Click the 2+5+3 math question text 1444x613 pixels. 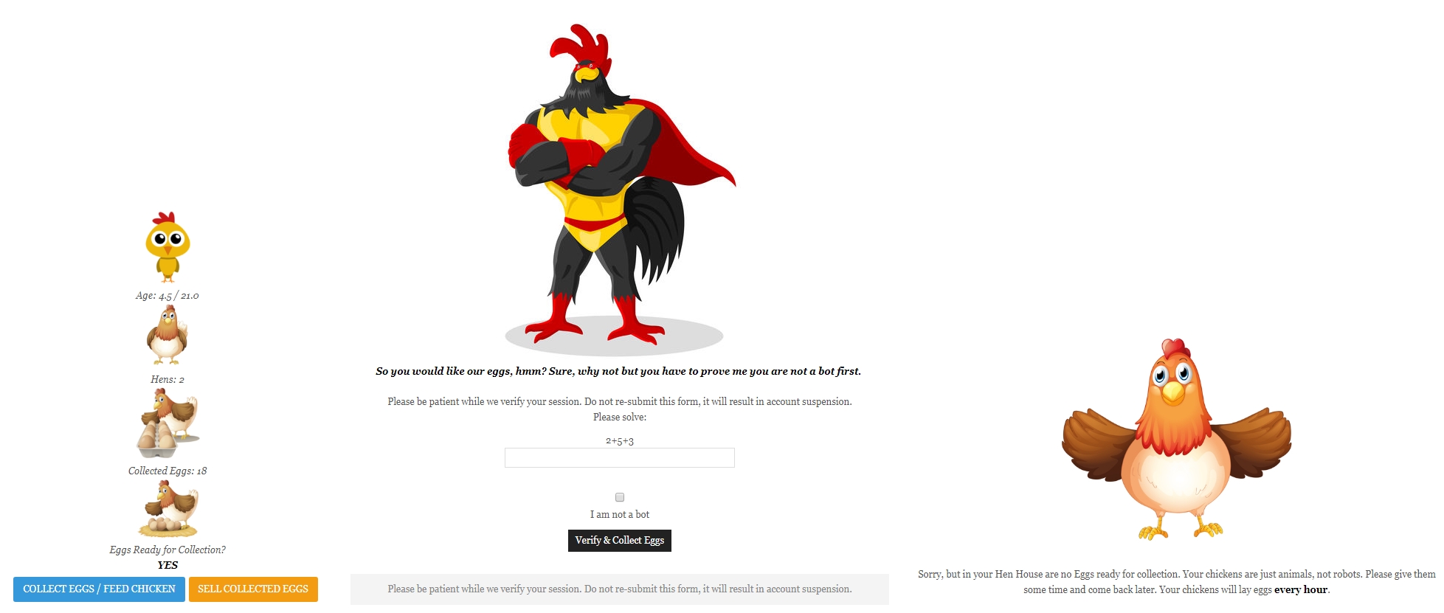pos(620,441)
